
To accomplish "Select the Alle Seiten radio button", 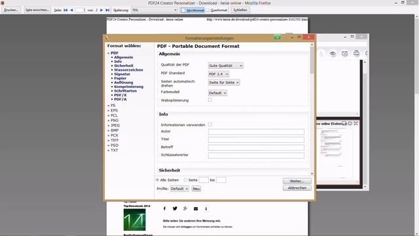I will coord(157,180).
